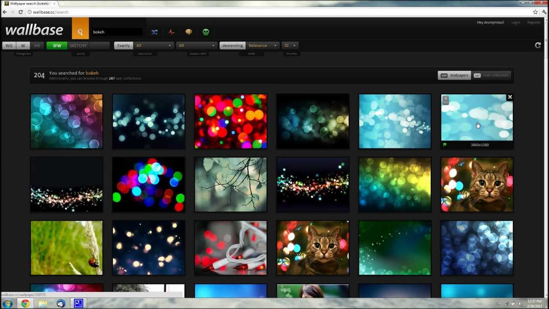Open the Windows Start menu
The width and height of the screenshot is (549, 309).
pyautogui.click(x=7, y=304)
